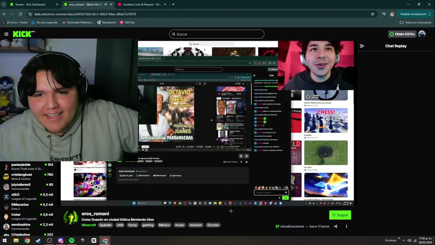Select the Spanish tag
Image resolution: width=435 pixels, height=245 pixels.
pos(105,225)
